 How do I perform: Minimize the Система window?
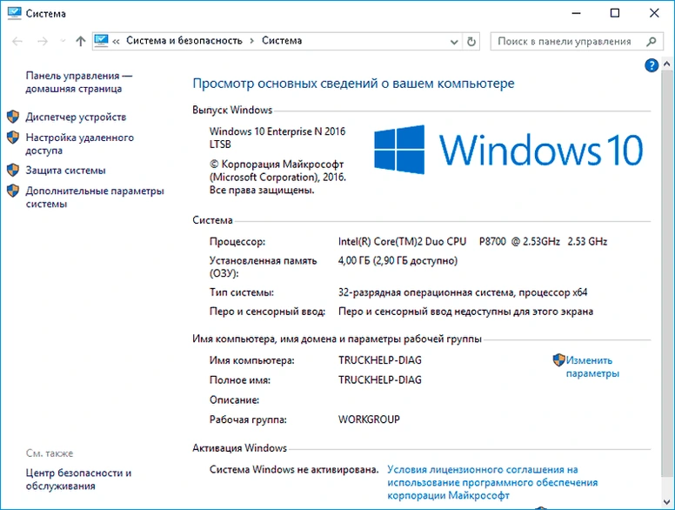(x=576, y=13)
